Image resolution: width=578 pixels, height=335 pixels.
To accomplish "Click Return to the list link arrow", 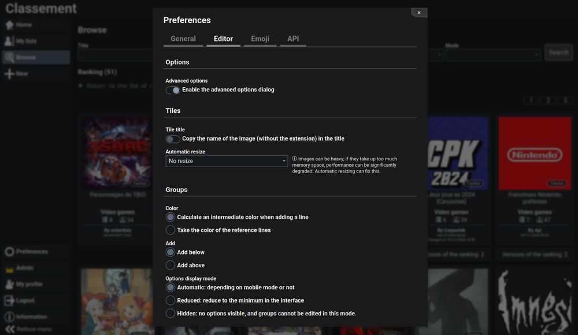I will point(81,86).
